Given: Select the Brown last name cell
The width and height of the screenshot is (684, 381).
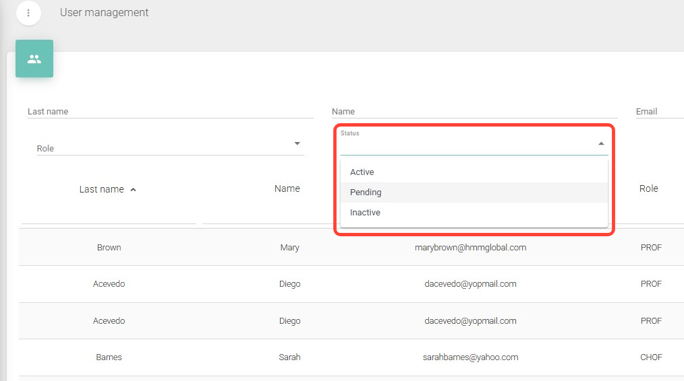Looking at the screenshot, I should (x=109, y=247).
